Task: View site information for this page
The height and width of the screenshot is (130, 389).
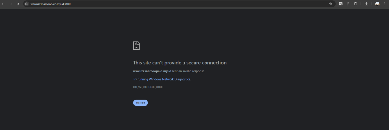Action: [x=27, y=4]
